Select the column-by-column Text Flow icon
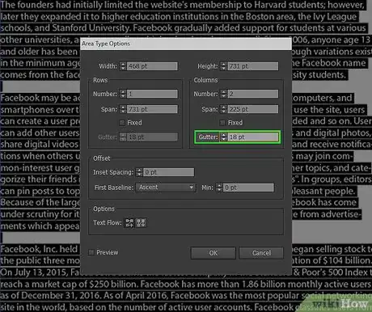The height and width of the screenshot is (312, 372). (141, 222)
